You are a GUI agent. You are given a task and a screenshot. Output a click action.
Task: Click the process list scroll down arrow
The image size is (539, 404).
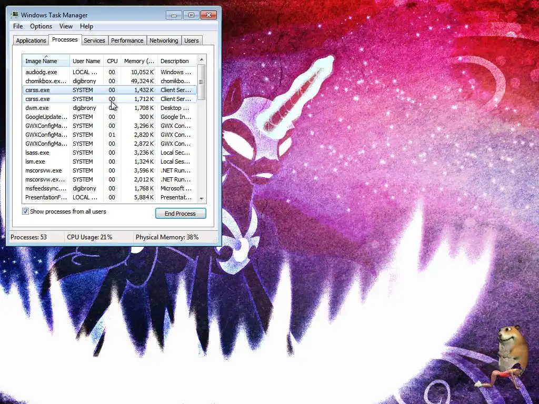coord(202,198)
